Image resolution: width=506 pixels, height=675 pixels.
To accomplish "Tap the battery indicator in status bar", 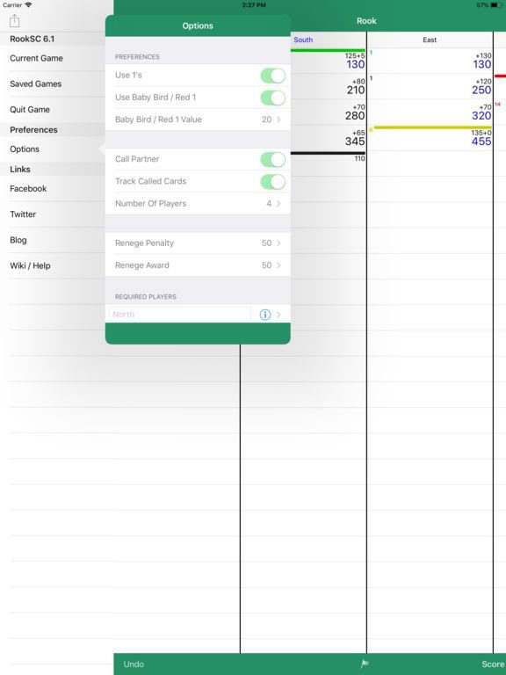I will coord(495,5).
